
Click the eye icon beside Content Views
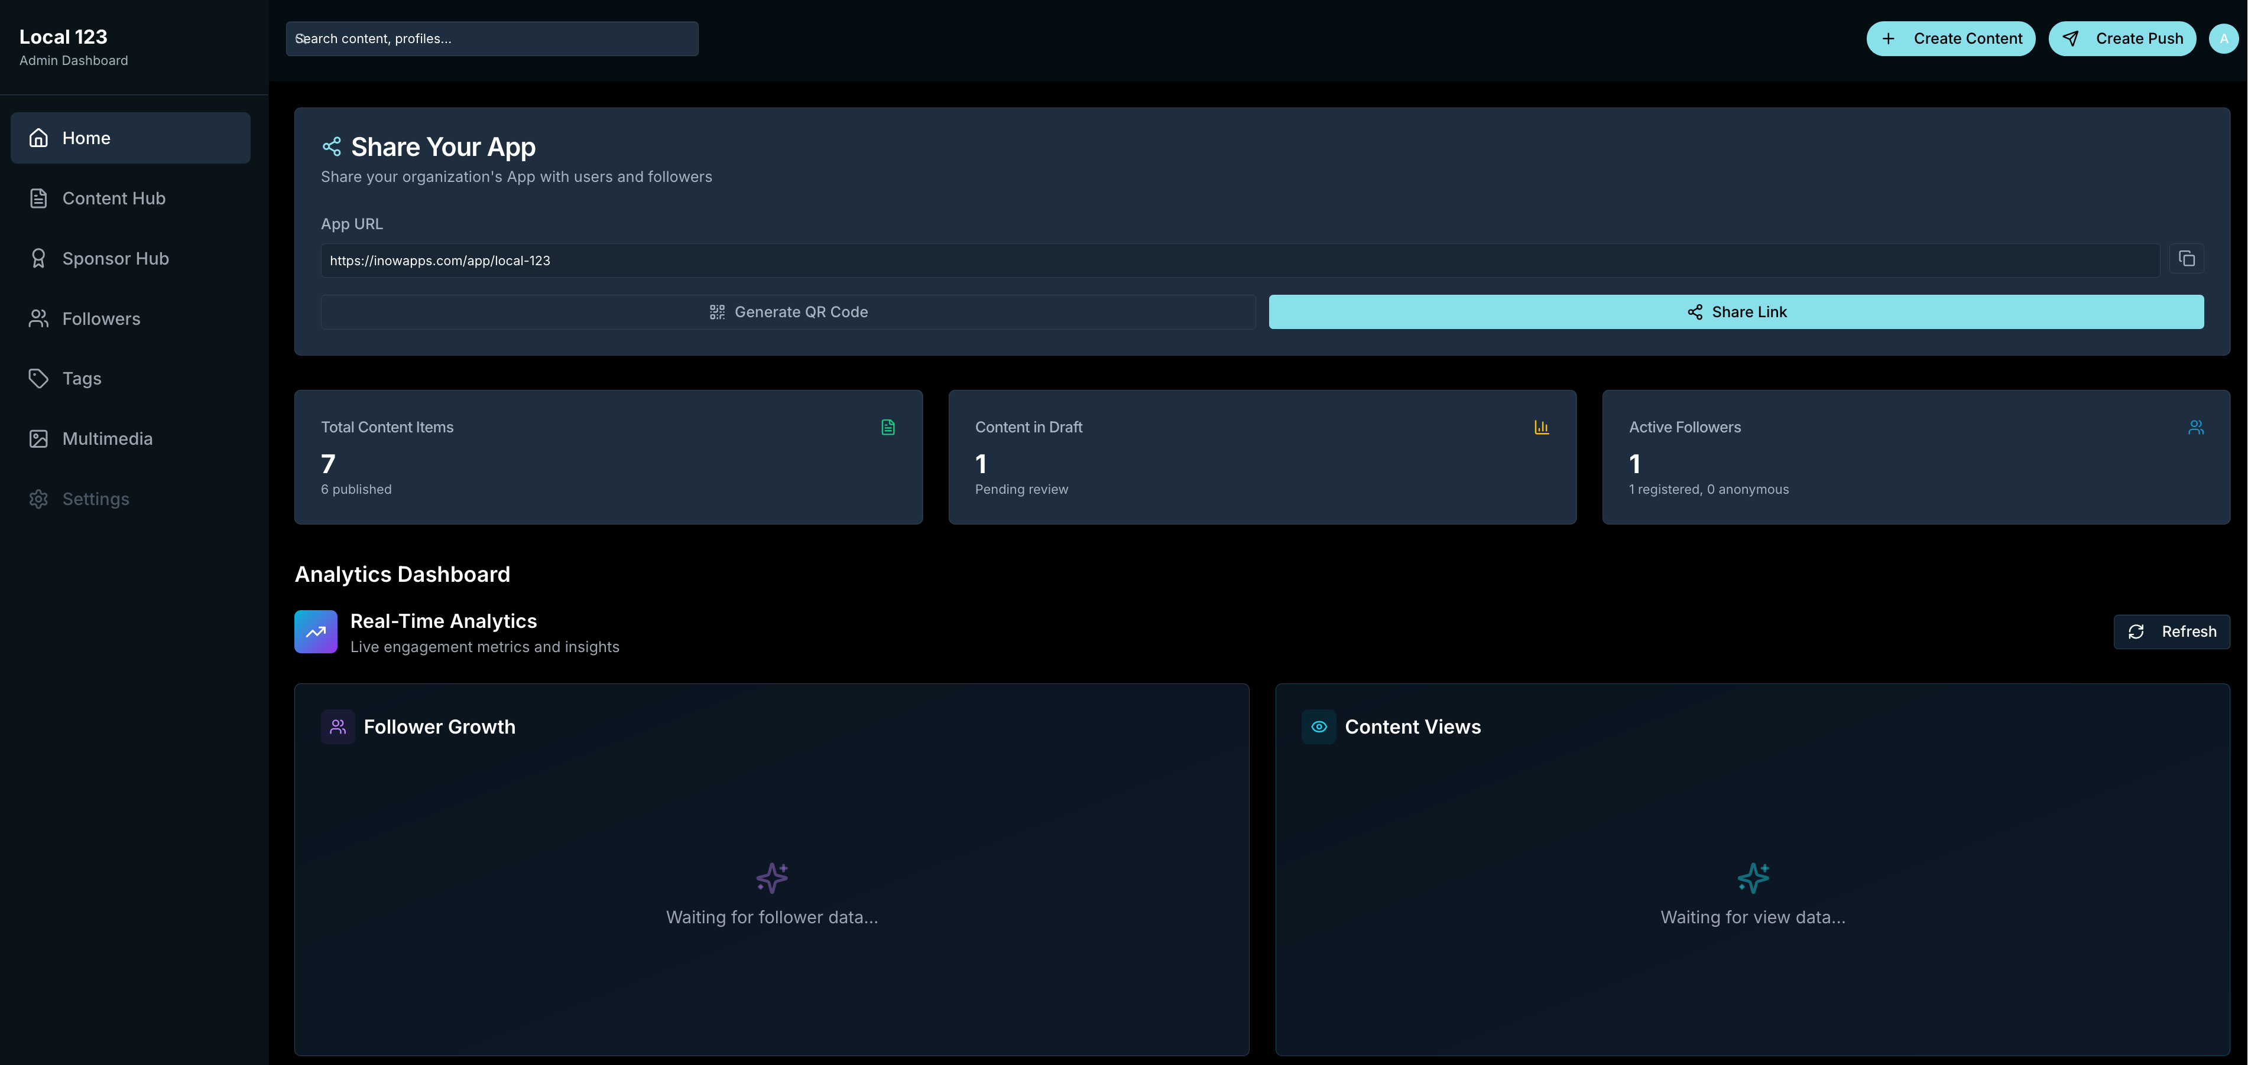pos(1319,726)
